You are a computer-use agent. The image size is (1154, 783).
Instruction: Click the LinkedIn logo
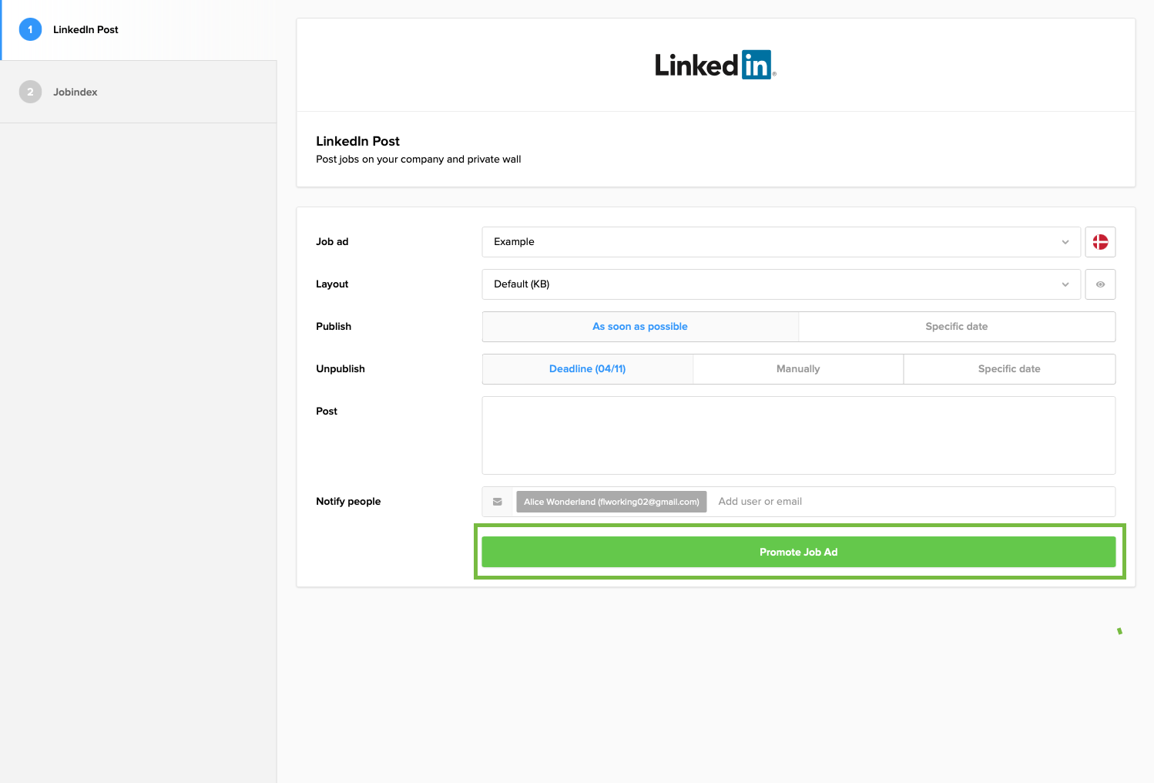pos(715,66)
